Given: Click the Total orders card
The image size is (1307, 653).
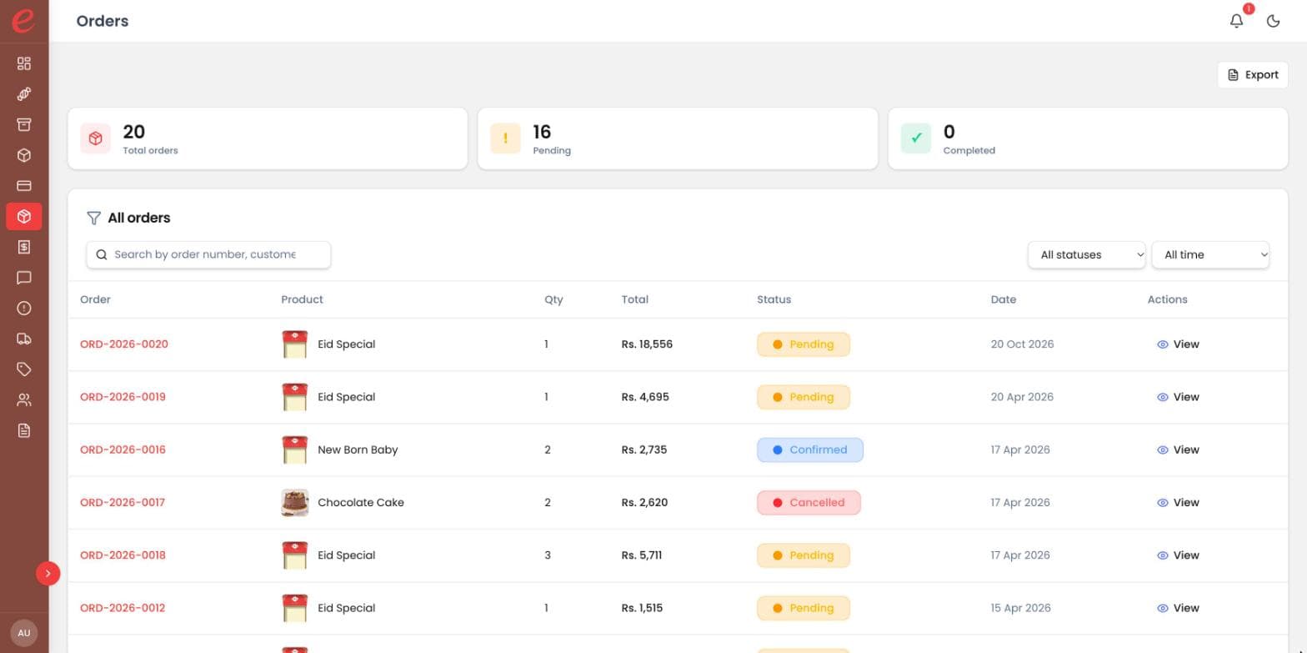Looking at the screenshot, I should (268, 138).
